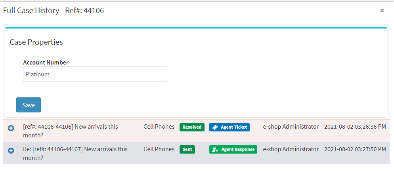Click the Sent status badge

point(187,149)
